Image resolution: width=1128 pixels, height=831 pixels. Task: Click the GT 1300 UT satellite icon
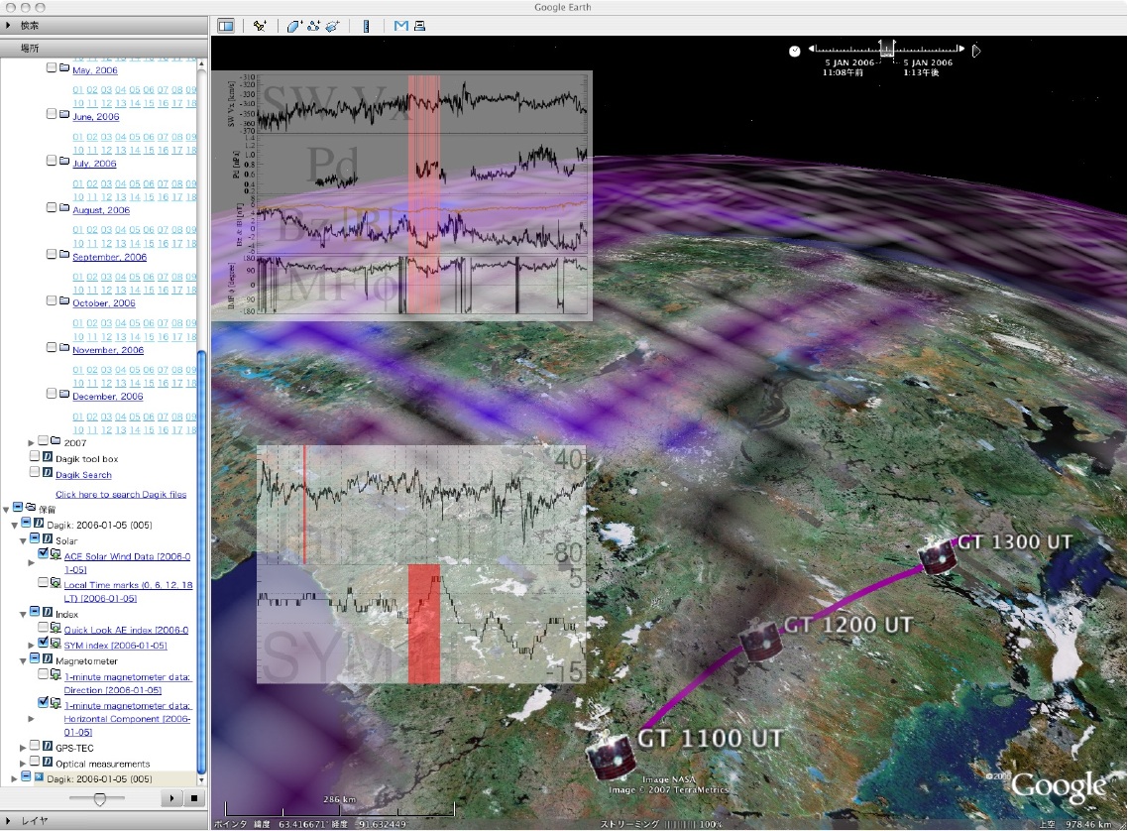(938, 554)
